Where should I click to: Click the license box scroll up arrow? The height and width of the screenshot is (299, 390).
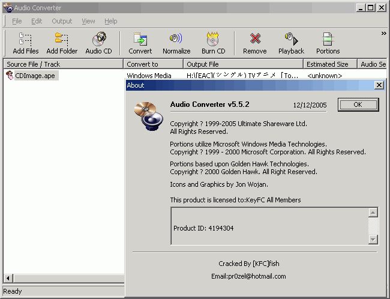[x=373, y=213]
